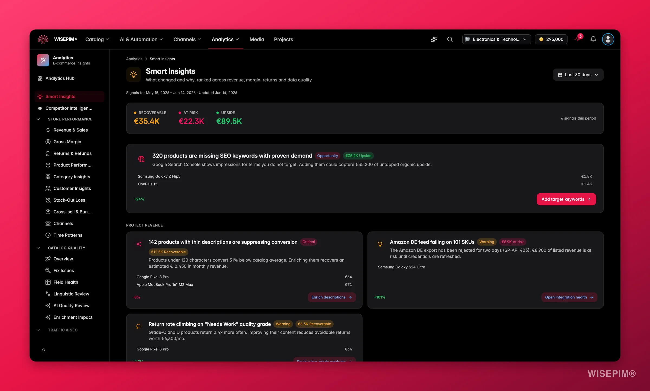Click the Fix Issues wrench icon

pyautogui.click(x=48, y=271)
